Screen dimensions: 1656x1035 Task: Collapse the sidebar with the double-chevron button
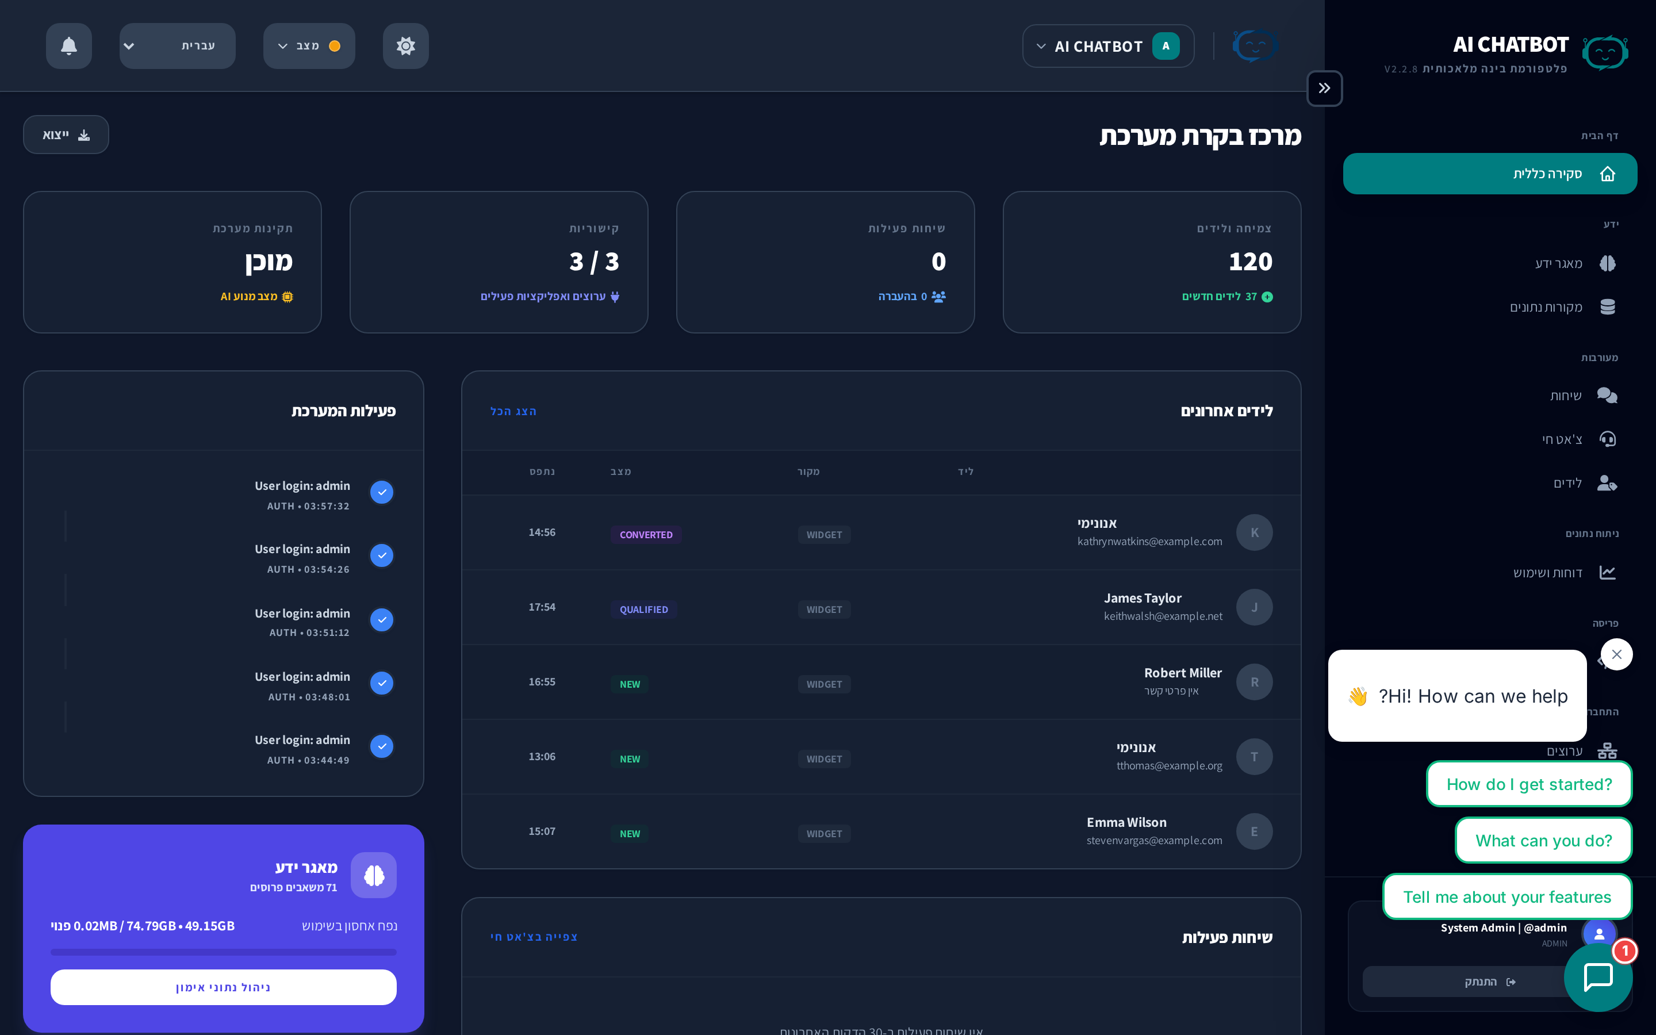1324,89
